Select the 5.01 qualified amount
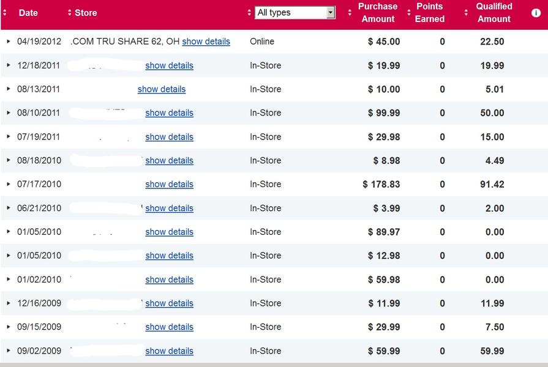This screenshot has height=367, width=548. tap(495, 89)
